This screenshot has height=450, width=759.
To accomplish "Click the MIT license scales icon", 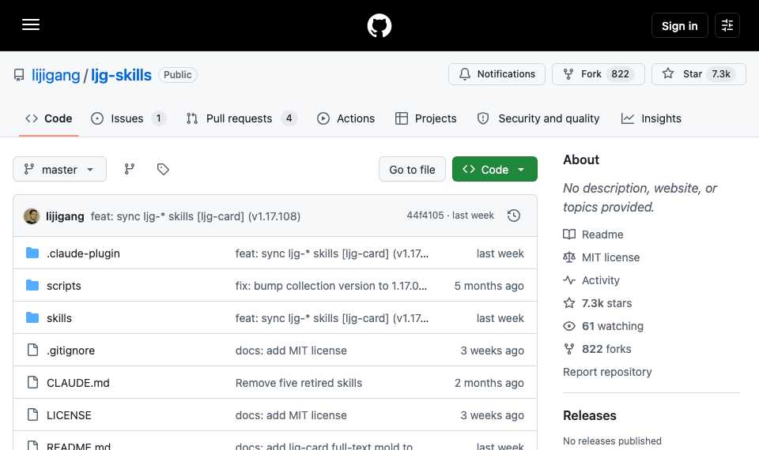I will tap(569, 257).
